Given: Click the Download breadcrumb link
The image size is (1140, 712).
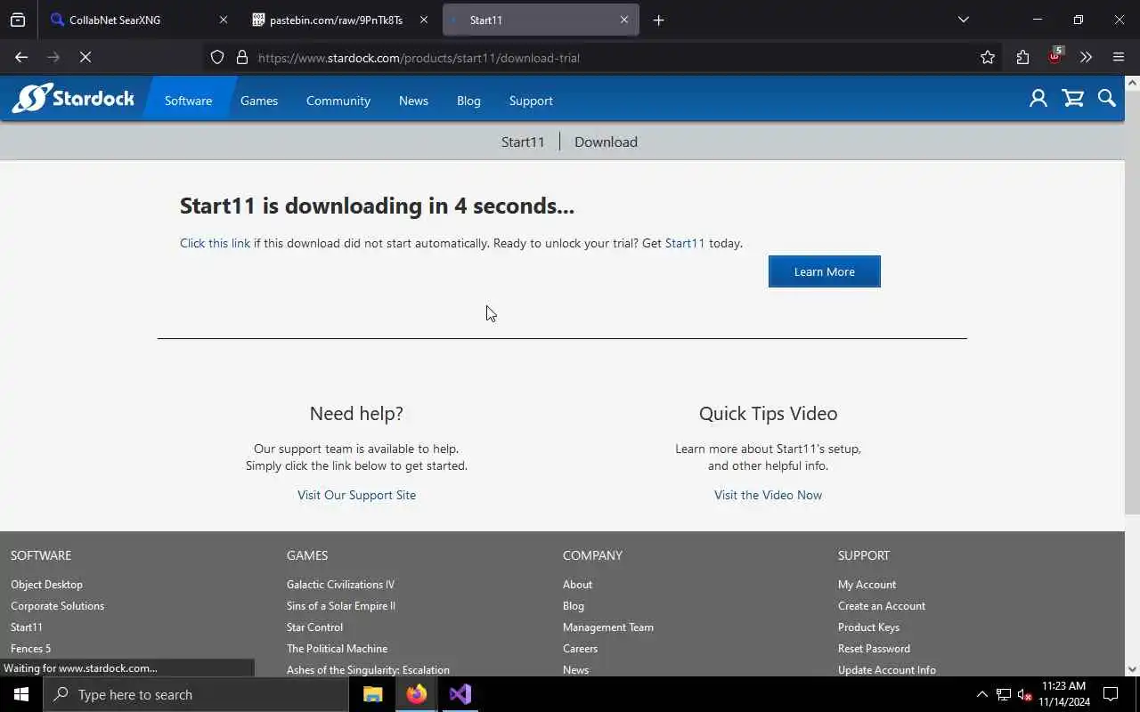Looking at the screenshot, I should (x=606, y=142).
